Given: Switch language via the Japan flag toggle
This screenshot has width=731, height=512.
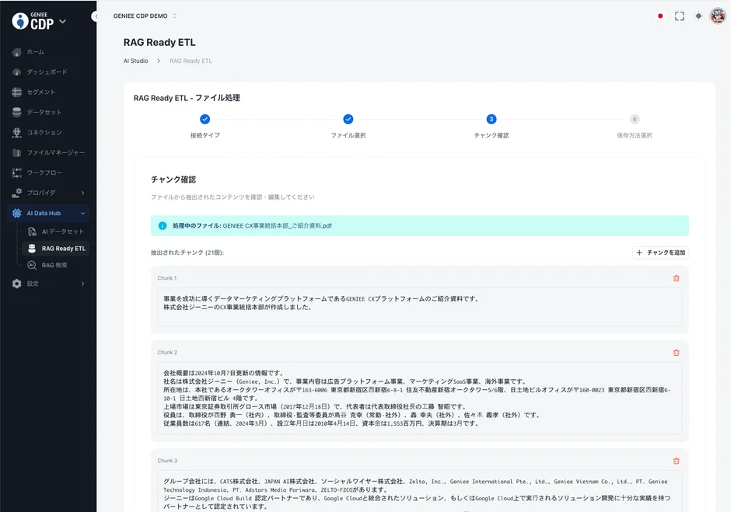Looking at the screenshot, I should coord(659,14).
